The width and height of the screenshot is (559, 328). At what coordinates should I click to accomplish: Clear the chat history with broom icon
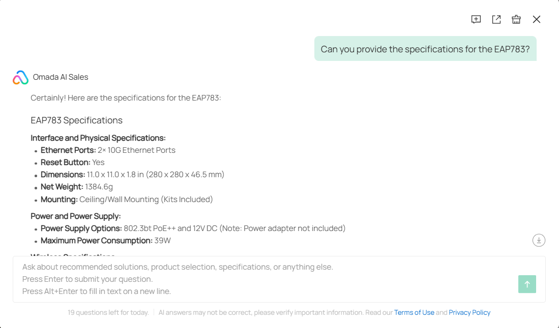pyautogui.click(x=516, y=19)
